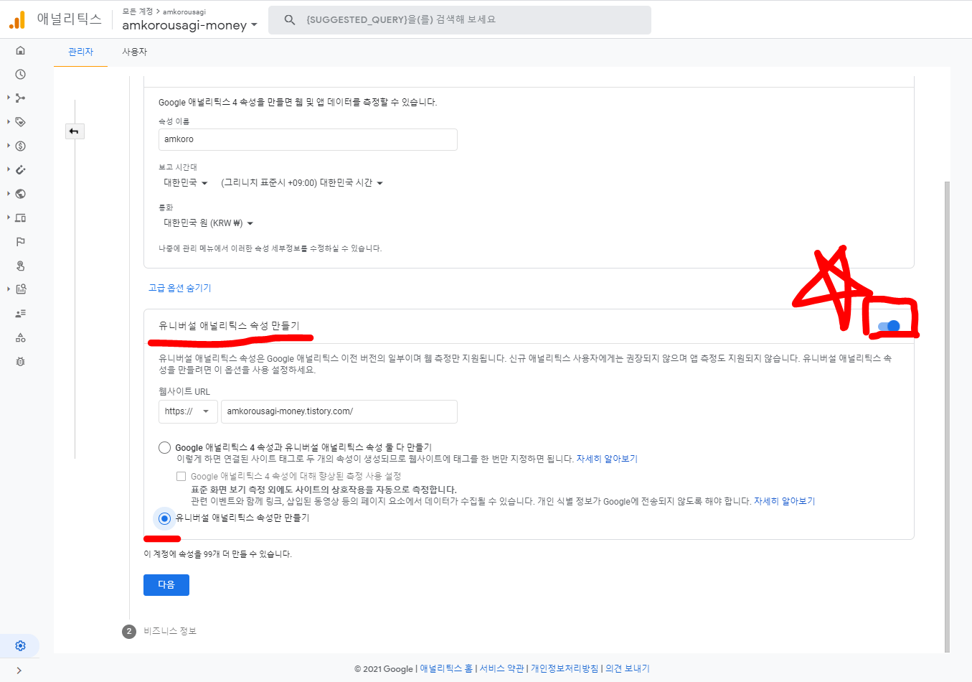Image resolution: width=972 pixels, height=682 pixels.
Task: Click the Analytics logo
Action: [17, 19]
